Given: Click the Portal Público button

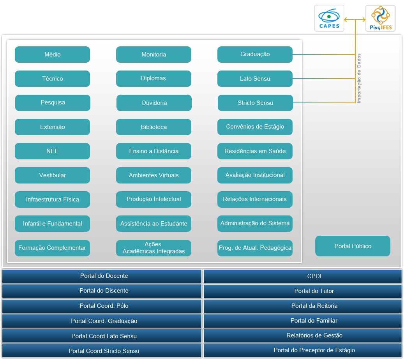Looking at the screenshot, I should (353, 246).
